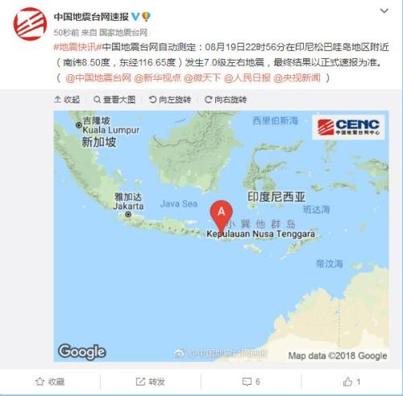Open the @人民日报 mention
This screenshot has width=403, height=396.
(x=247, y=78)
